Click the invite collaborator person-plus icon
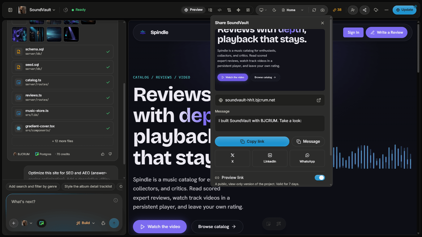Image resolution: width=422 pixels, height=237 pixels. 353,10
